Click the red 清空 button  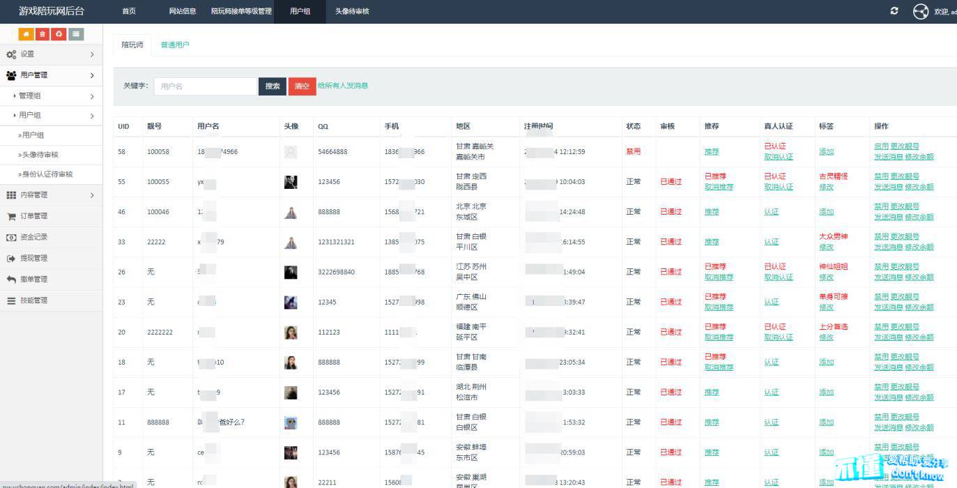(302, 86)
